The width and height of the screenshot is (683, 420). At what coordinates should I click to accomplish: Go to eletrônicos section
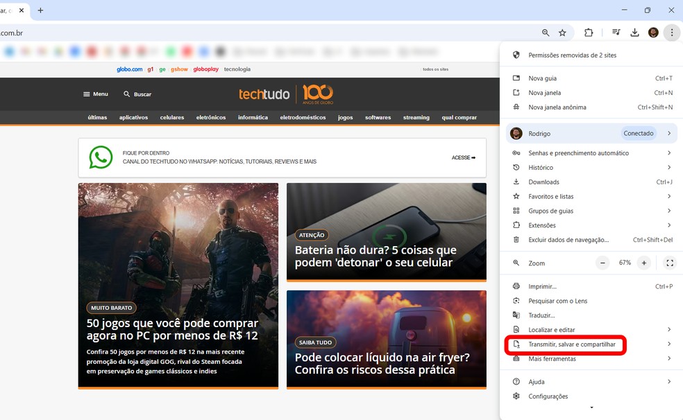[211, 117]
